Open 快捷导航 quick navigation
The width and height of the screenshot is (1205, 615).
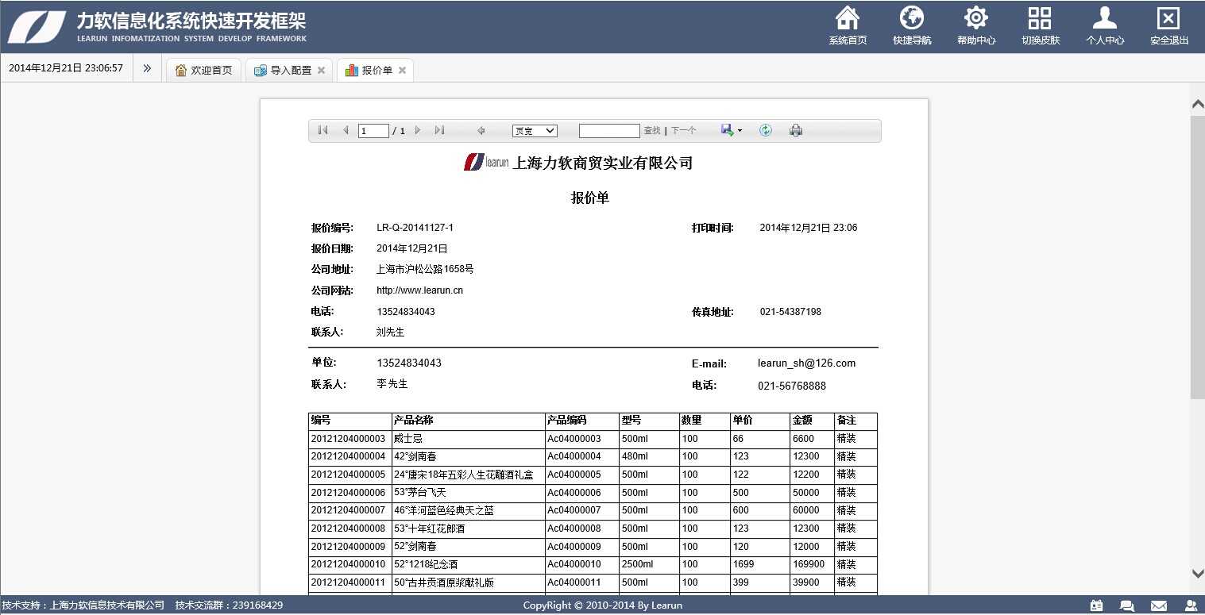click(912, 25)
